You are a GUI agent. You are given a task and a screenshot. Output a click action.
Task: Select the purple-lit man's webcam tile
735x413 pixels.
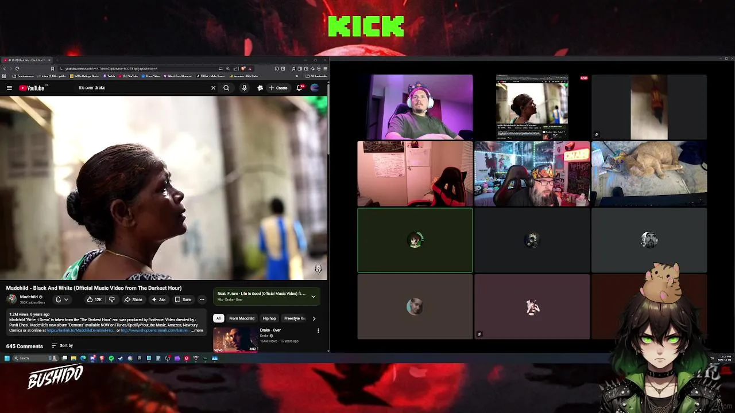click(415, 107)
